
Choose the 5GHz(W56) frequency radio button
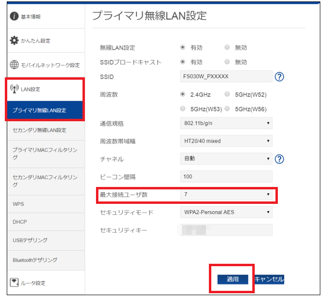[227, 109]
